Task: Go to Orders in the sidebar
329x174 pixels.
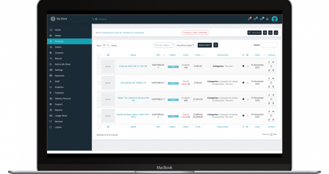Action: (x=58, y=47)
